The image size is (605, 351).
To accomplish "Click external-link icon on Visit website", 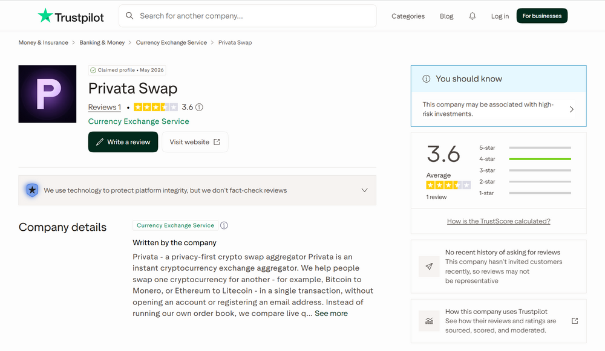I will point(217,142).
